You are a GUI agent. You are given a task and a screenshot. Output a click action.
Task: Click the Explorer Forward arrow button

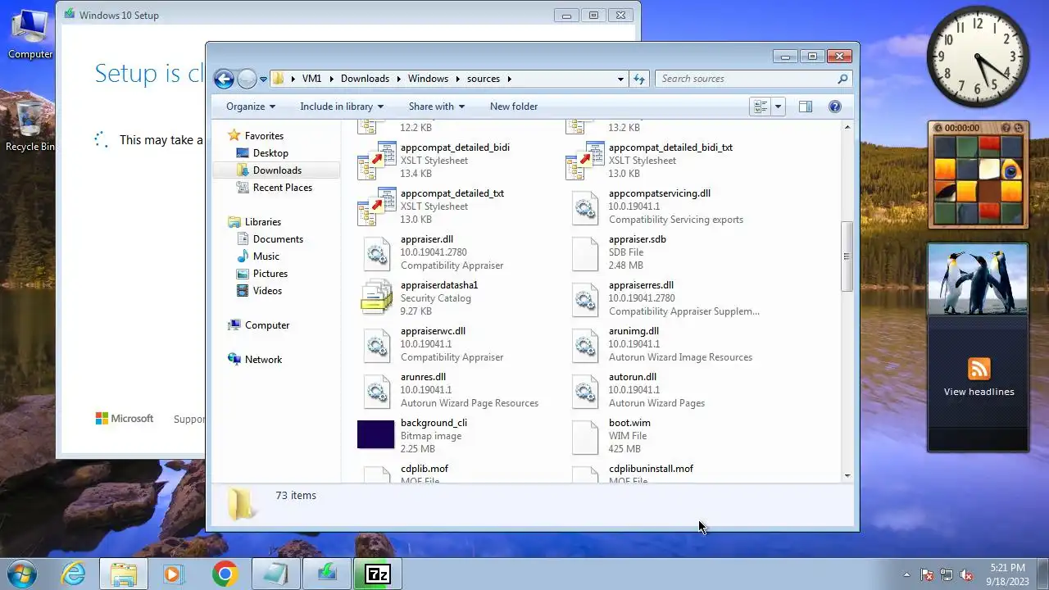pyautogui.click(x=247, y=79)
